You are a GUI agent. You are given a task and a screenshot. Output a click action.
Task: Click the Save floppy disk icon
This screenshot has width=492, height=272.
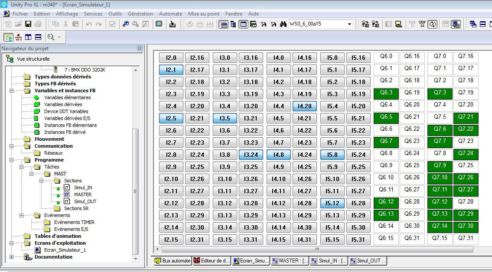pyautogui.click(x=28, y=24)
